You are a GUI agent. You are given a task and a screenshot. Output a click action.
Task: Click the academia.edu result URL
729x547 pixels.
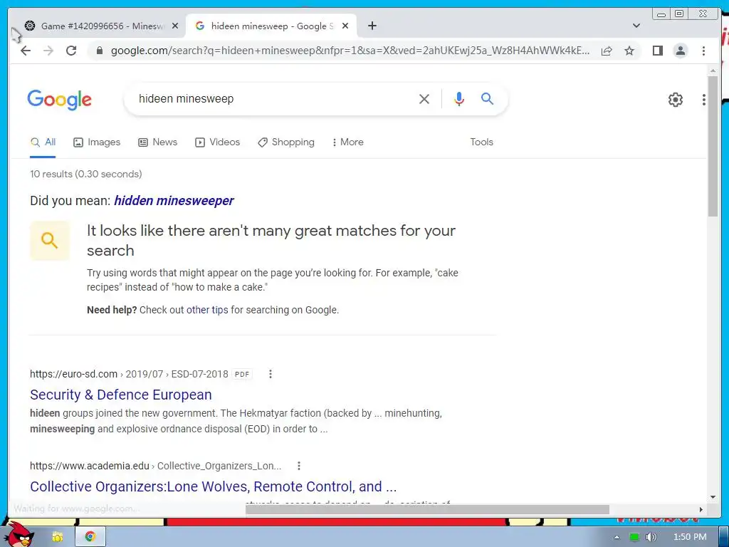(x=155, y=466)
